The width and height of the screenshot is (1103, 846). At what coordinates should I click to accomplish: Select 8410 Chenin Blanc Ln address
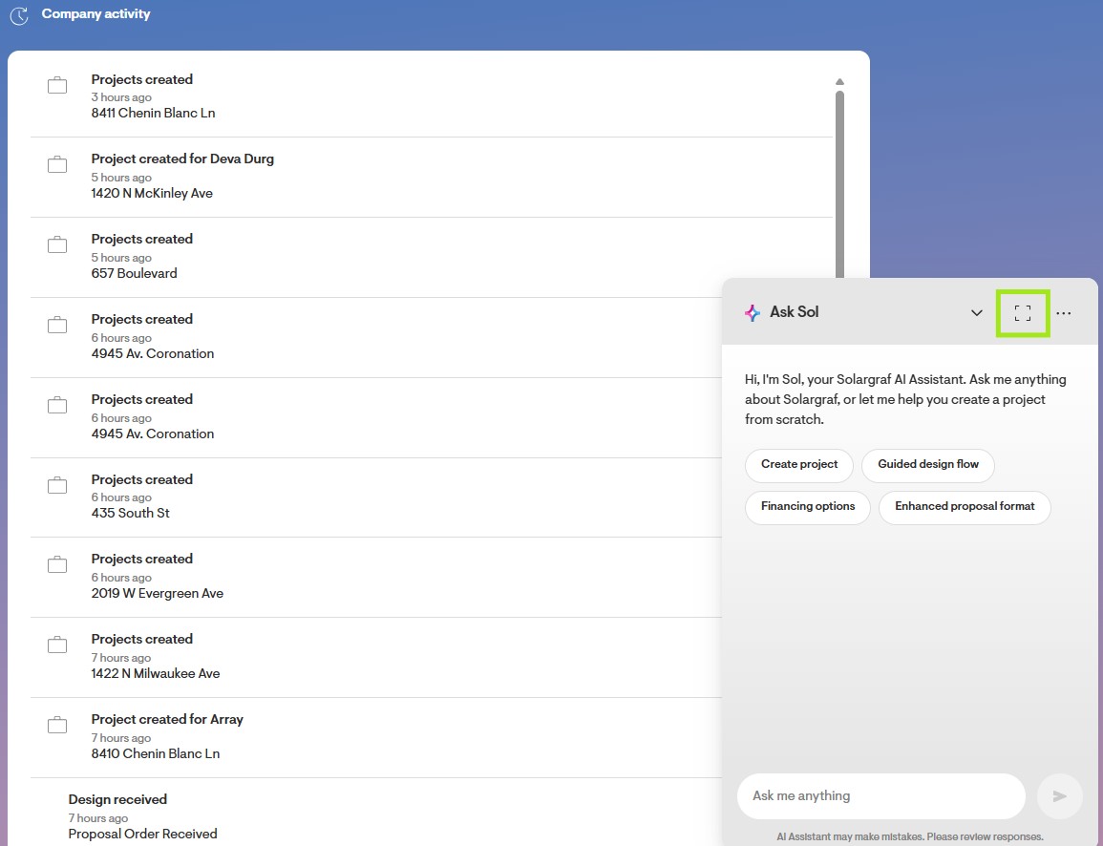pos(156,754)
